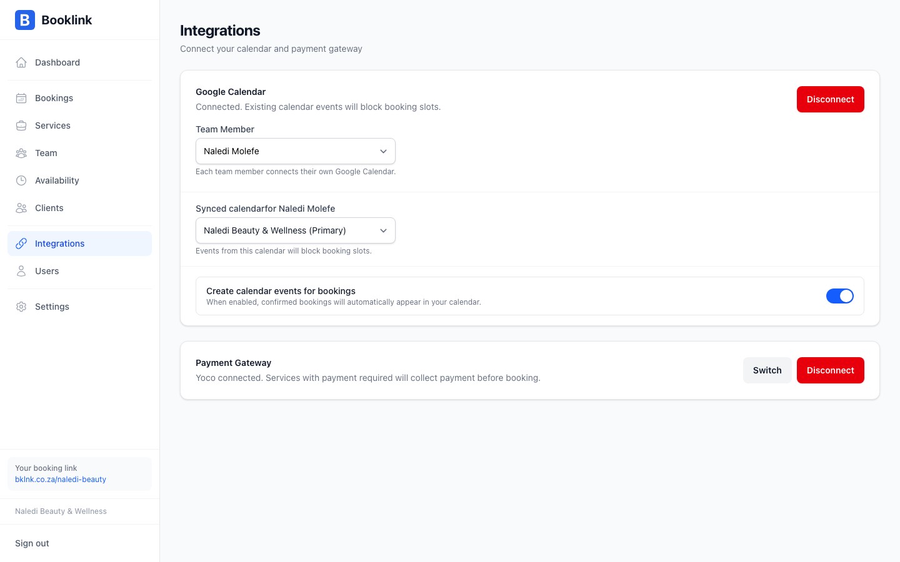
Task: Select Integrations in the sidebar menu
Action: 59,244
